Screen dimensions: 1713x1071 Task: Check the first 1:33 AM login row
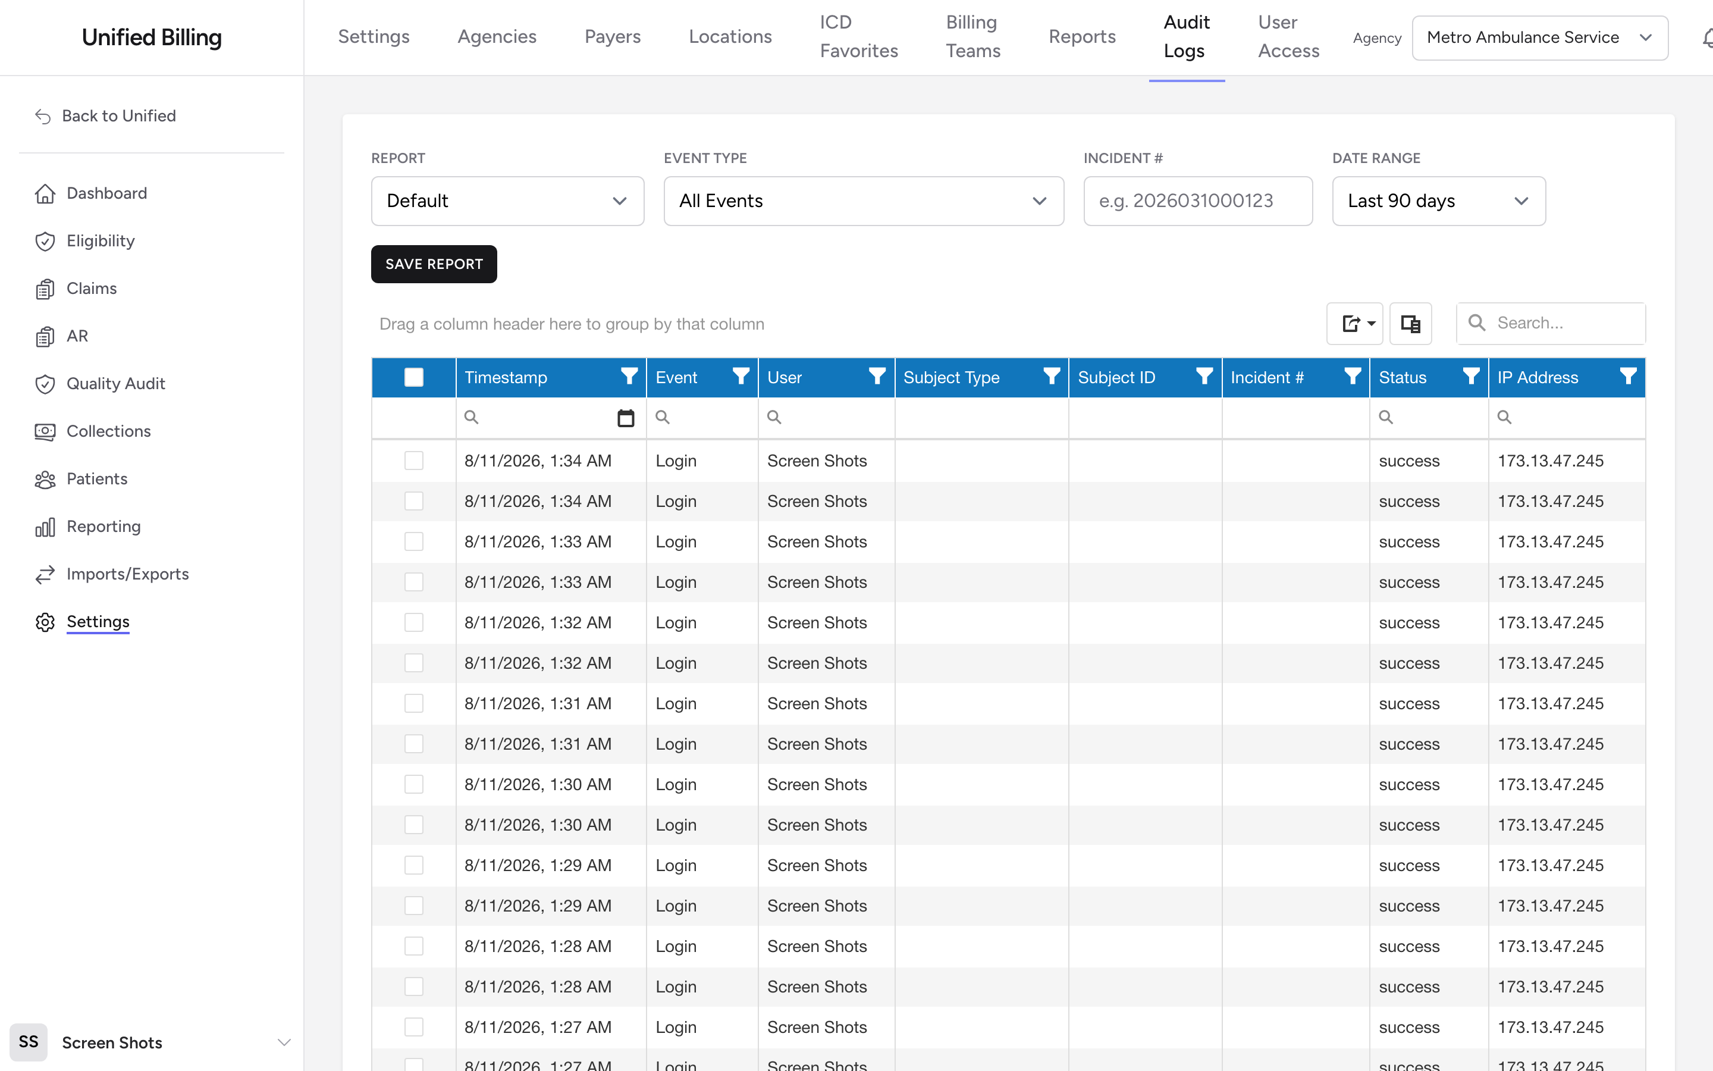pos(414,541)
